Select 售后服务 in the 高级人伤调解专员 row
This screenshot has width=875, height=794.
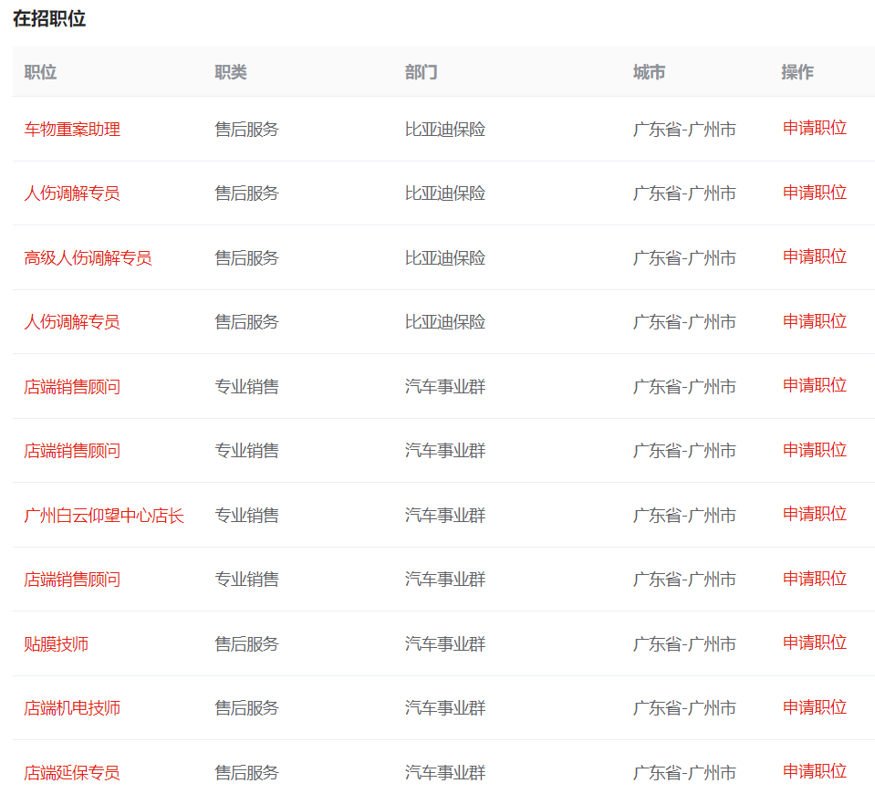(246, 258)
